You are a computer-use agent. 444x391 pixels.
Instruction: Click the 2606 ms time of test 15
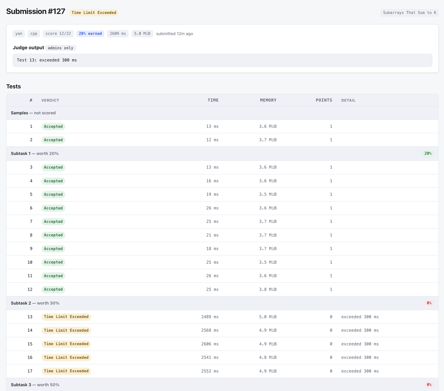click(210, 344)
